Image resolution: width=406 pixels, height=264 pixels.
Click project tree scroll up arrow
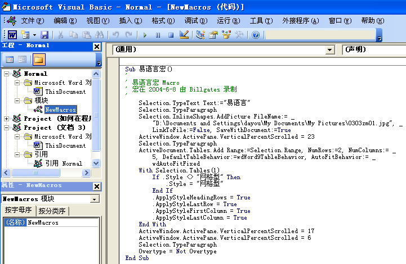[96, 74]
